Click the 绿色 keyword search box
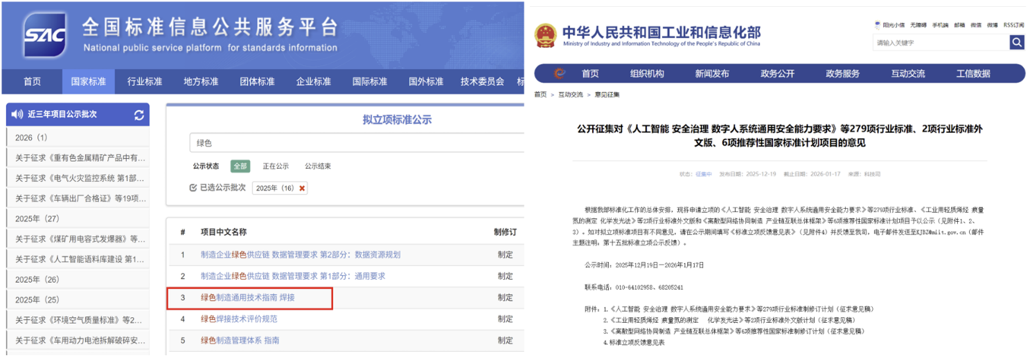The image size is (1030, 358). point(353,143)
